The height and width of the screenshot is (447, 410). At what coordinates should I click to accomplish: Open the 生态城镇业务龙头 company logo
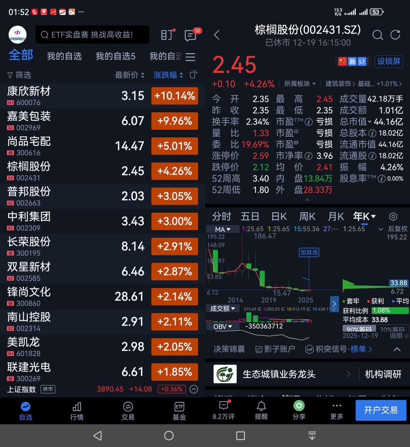225,374
